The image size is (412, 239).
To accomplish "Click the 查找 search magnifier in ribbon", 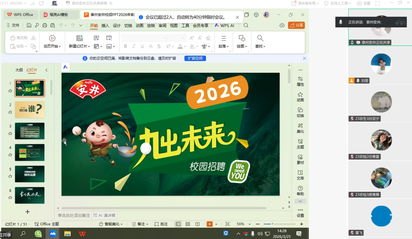I will (260, 38).
